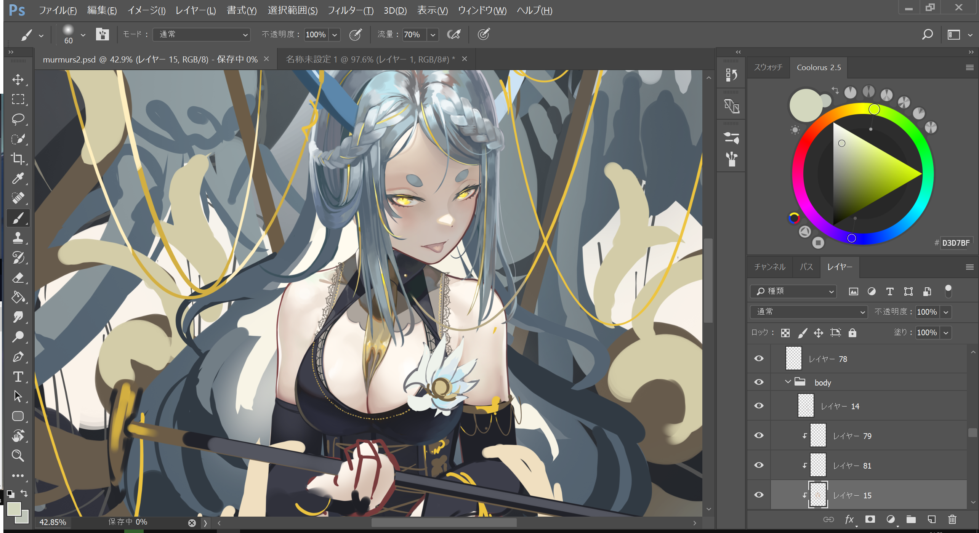Open the brush settings panel button
Image resolution: width=979 pixels, height=533 pixels.
click(x=102, y=35)
